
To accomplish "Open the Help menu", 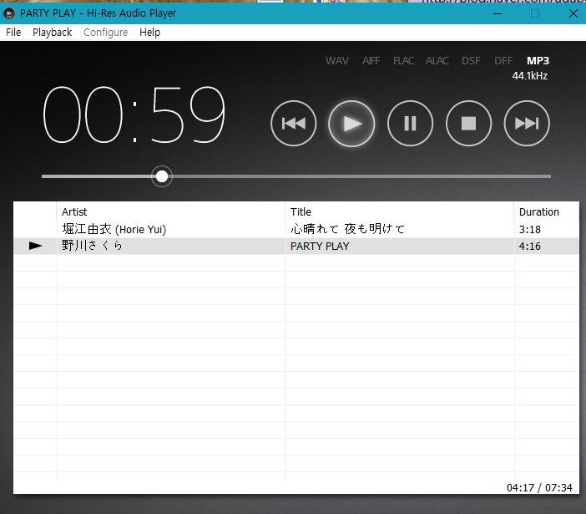I will coord(150,33).
